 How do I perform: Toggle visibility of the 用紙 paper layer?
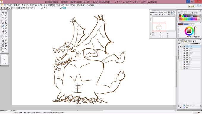(180, 107)
